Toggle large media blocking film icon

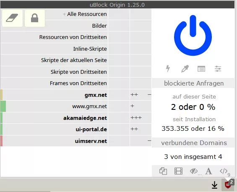[178, 171]
